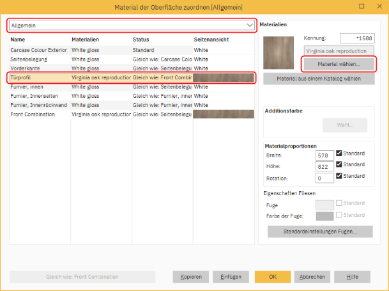Click the Material wählen button
The image size is (389, 291).
(339, 65)
